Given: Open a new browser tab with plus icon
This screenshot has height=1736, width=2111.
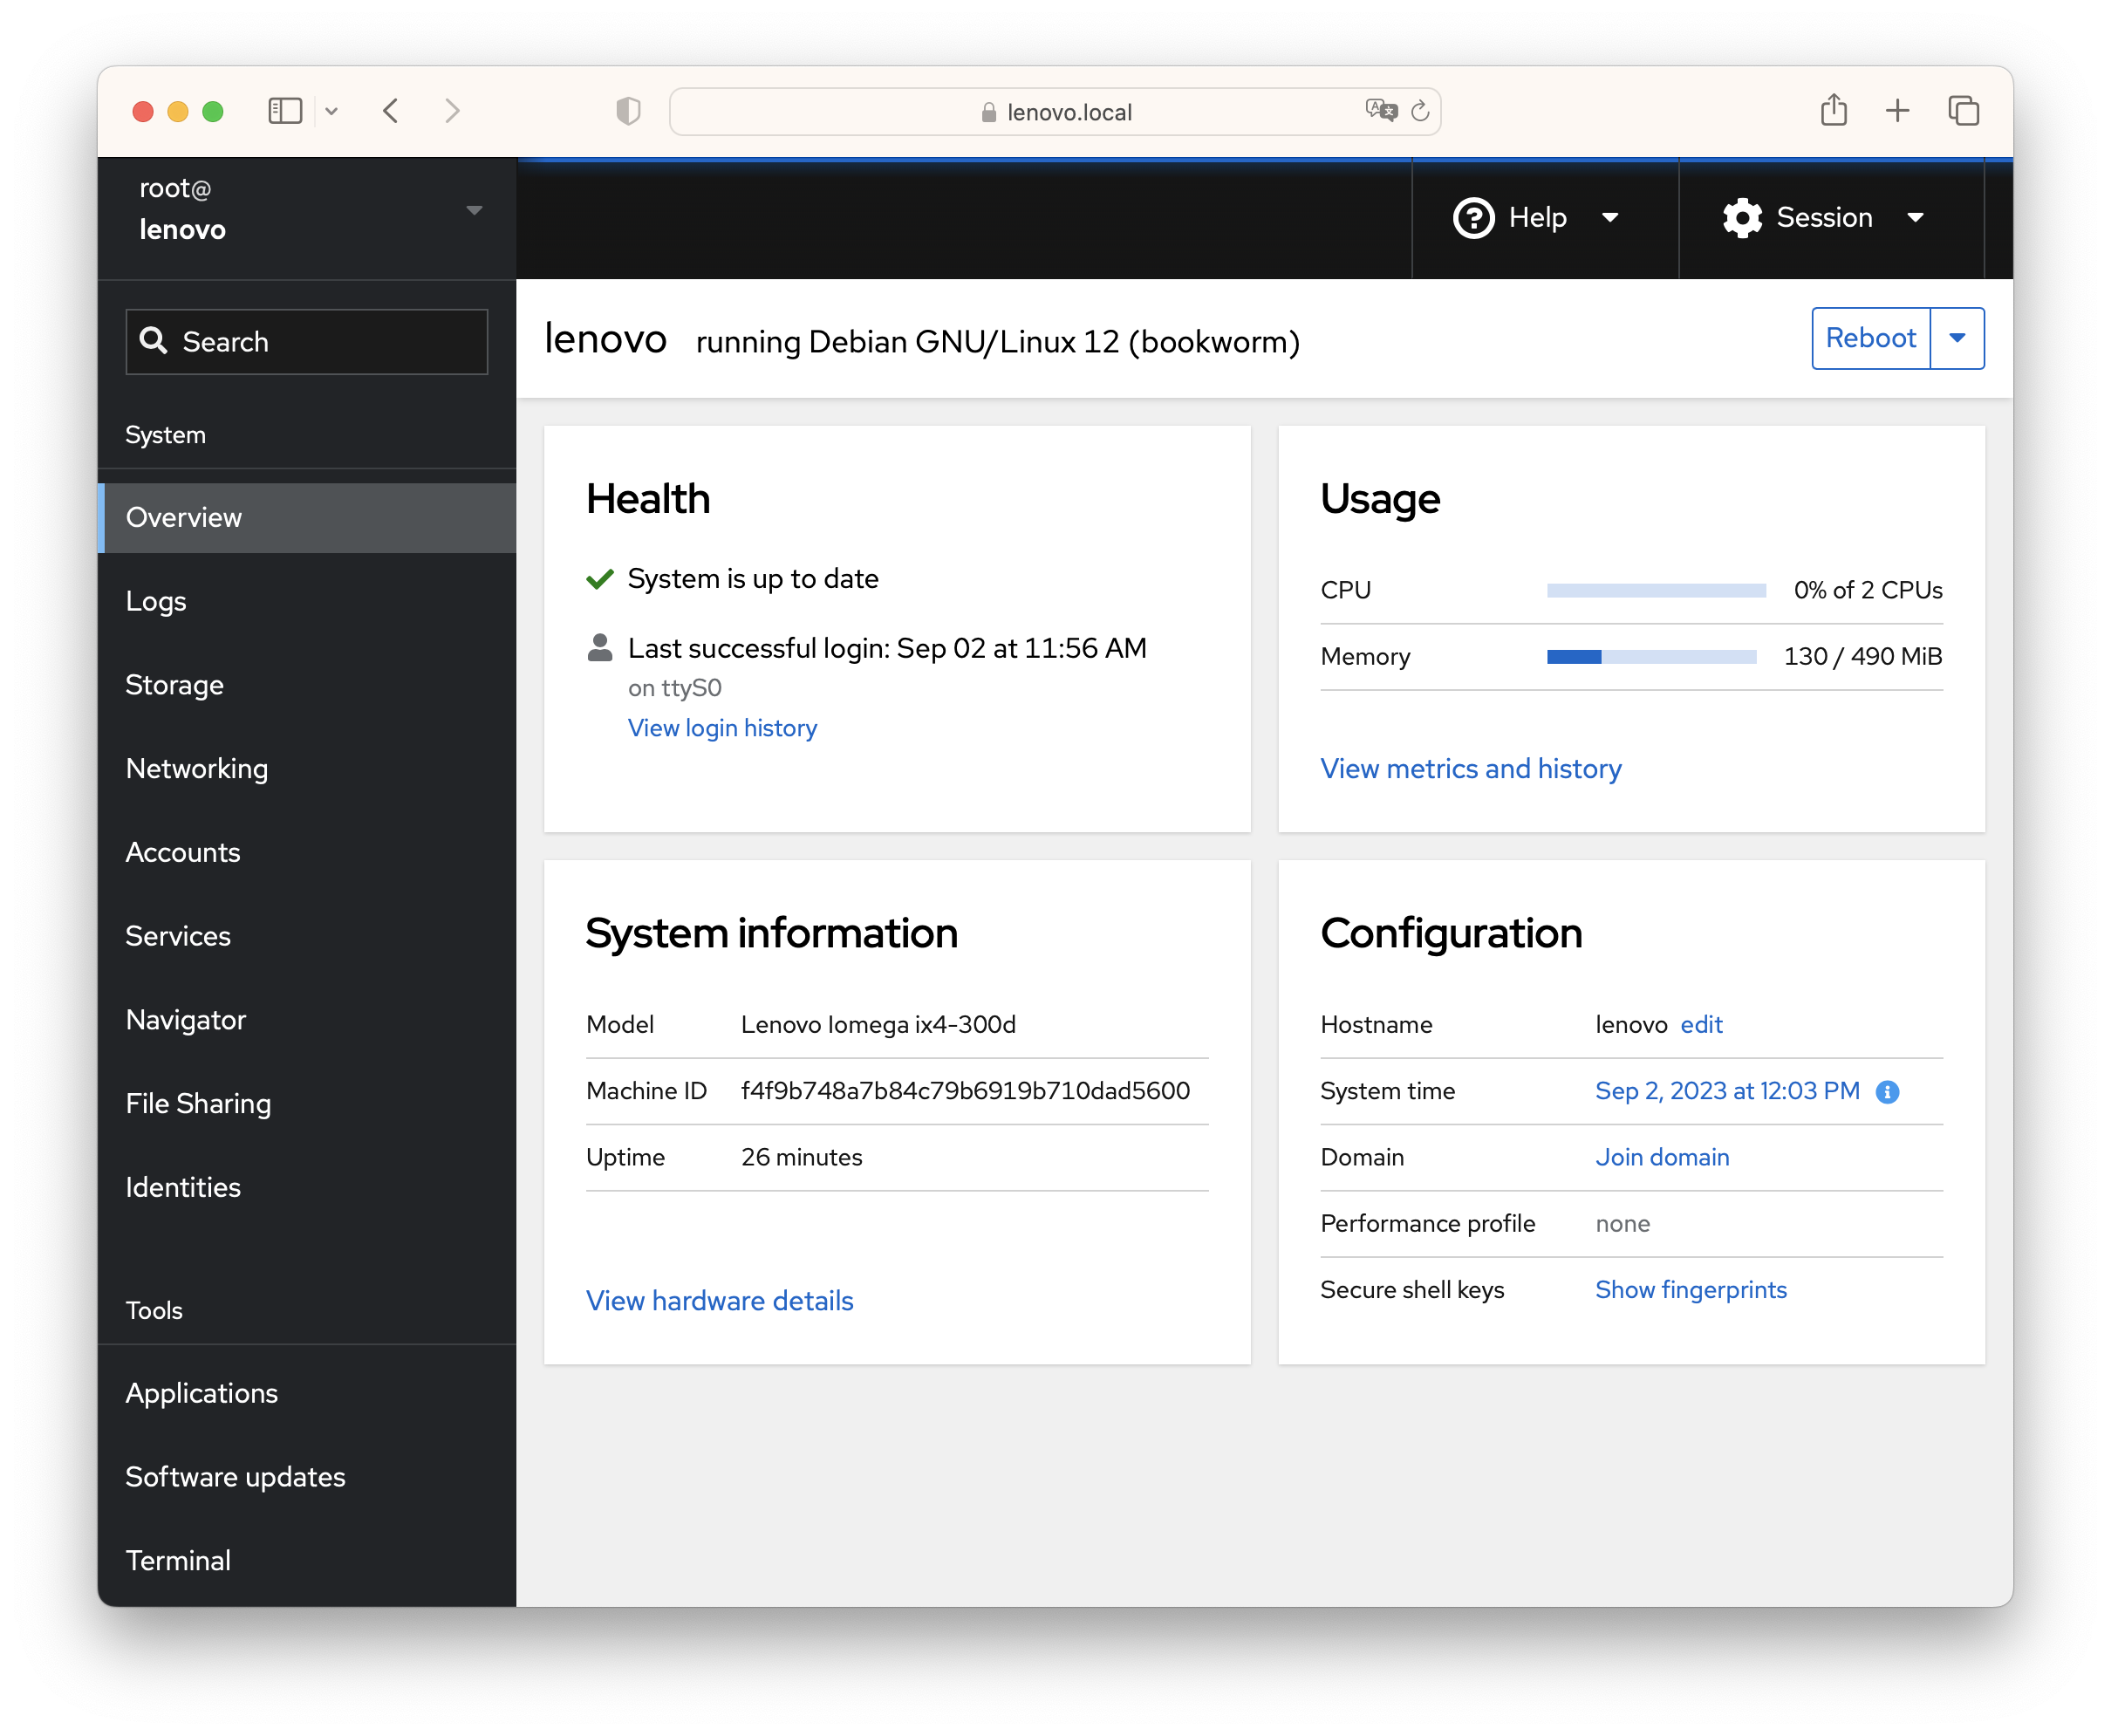Looking at the screenshot, I should click(x=1897, y=110).
